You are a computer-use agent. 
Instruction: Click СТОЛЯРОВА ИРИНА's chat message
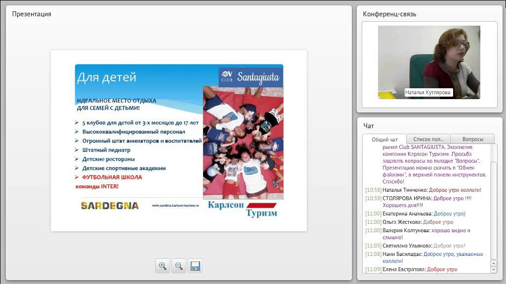(419, 202)
